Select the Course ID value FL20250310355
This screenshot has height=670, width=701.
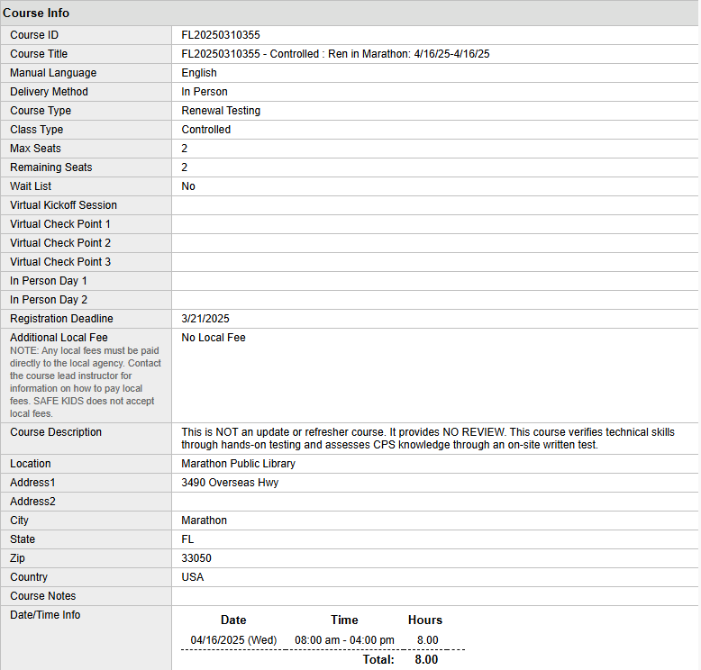[221, 35]
